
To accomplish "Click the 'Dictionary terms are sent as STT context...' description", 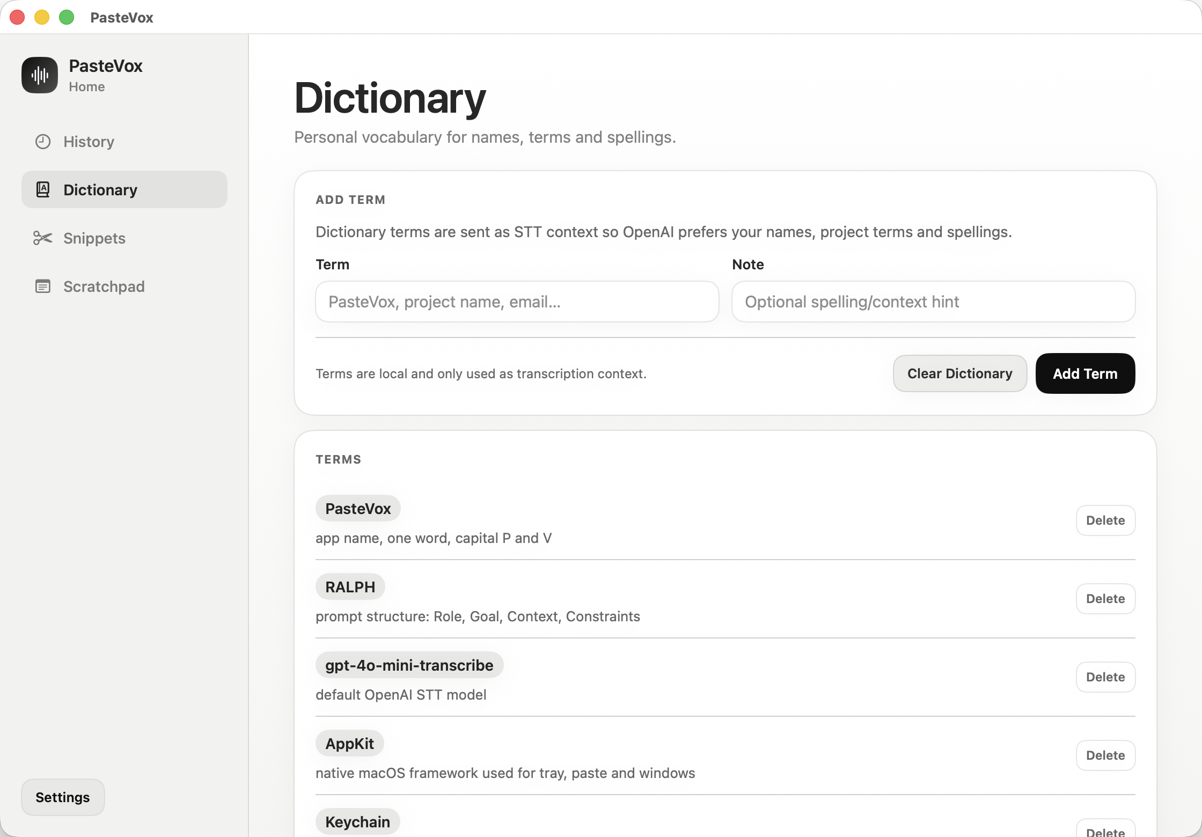I will tap(664, 232).
